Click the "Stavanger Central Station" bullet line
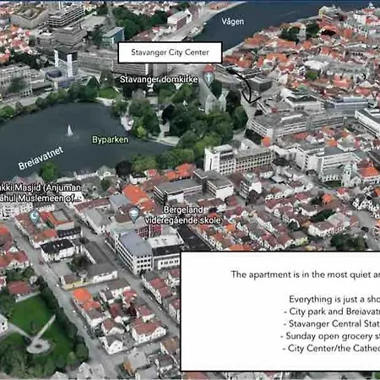This screenshot has width=380, height=380. (x=332, y=323)
